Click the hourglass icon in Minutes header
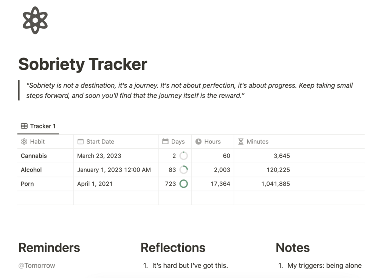 (241, 142)
